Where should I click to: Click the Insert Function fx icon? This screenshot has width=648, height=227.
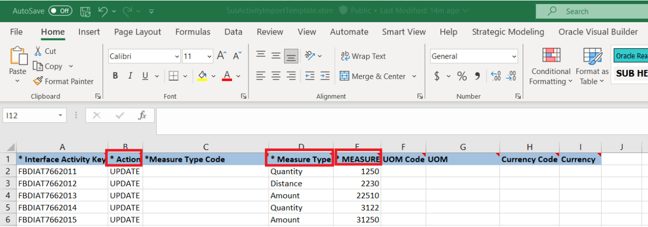click(142, 116)
